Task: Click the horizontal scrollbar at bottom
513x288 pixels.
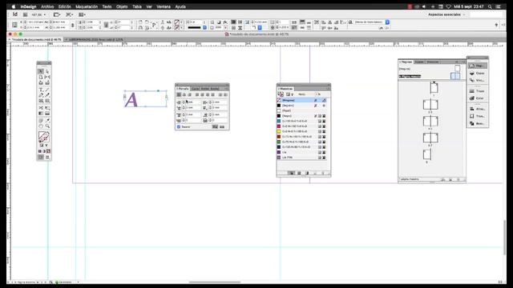Action: click(215, 282)
